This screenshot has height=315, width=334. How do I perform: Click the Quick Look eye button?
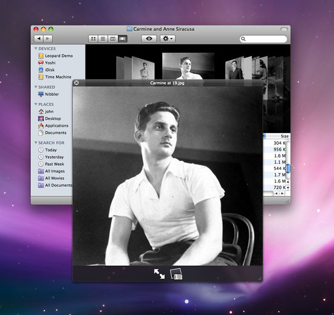(149, 38)
